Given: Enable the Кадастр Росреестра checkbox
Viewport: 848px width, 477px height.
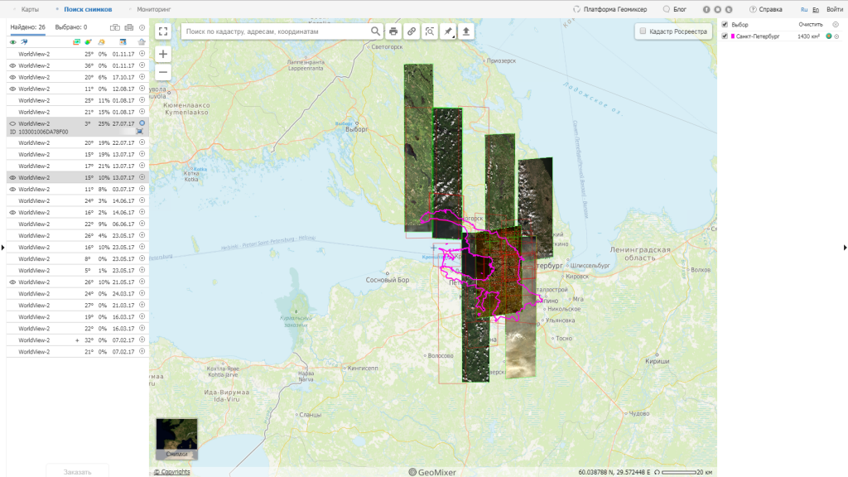Looking at the screenshot, I should (643, 31).
